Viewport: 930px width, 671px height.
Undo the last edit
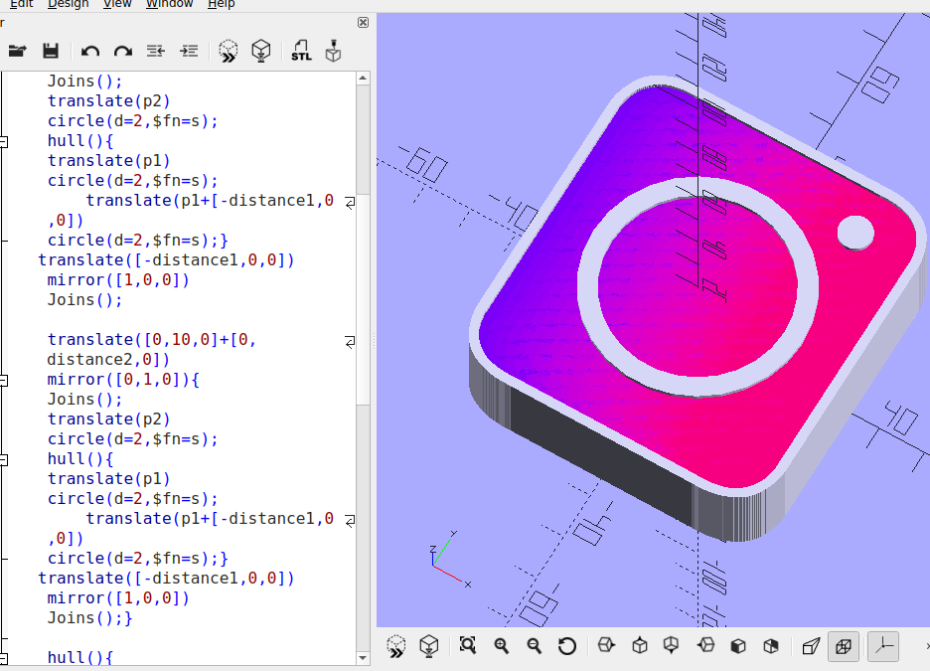point(90,51)
